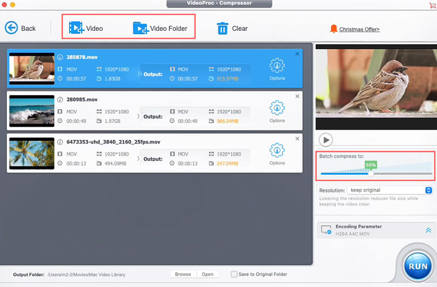Open the Christmas Offer link
This screenshot has height=287, width=437.
(x=359, y=29)
